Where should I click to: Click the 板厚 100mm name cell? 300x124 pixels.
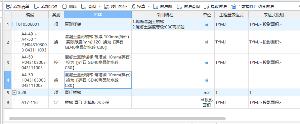(x=98, y=42)
